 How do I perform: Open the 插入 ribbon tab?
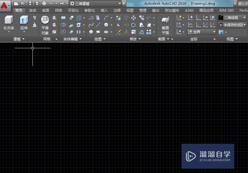[x=104, y=10]
